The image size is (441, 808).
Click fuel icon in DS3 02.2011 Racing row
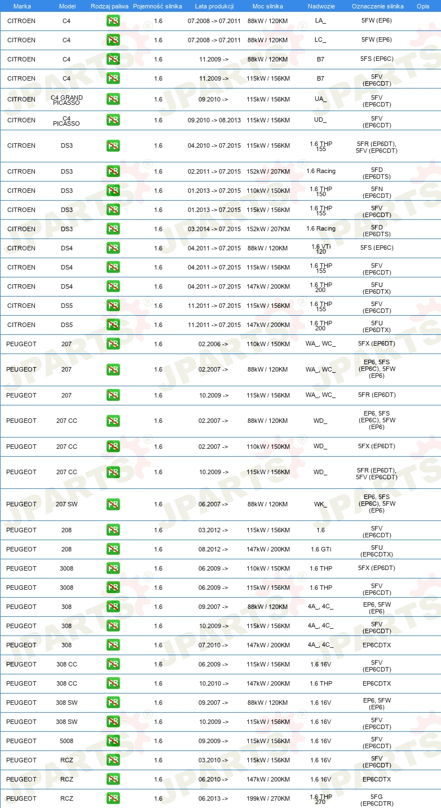pyautogui.click(x=113, y=171)
